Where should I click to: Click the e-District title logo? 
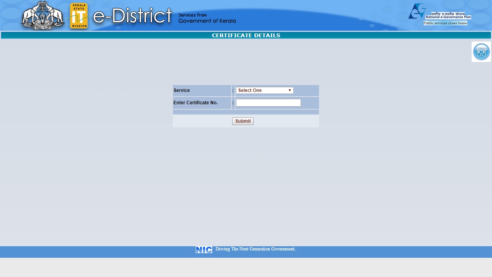coord(132,16)
